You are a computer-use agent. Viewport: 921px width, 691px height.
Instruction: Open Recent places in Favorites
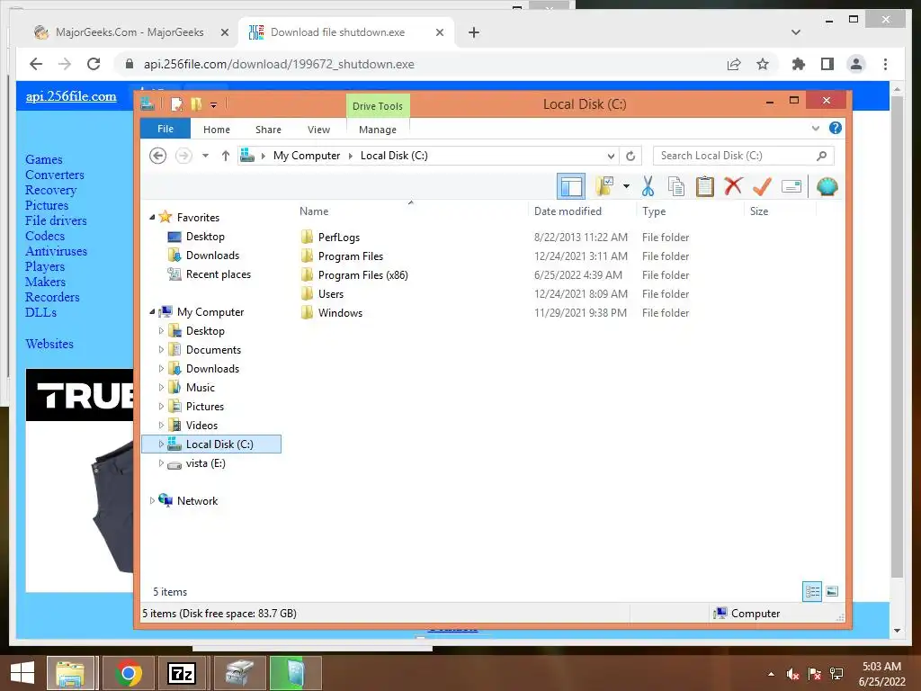tap(218, 274)
